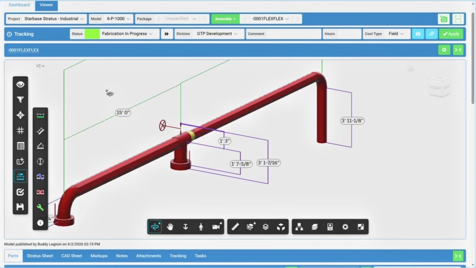This screenshot has height=268, width=476.
Task: Click the camera interactions icon
Action: click(x=217, y=227)
